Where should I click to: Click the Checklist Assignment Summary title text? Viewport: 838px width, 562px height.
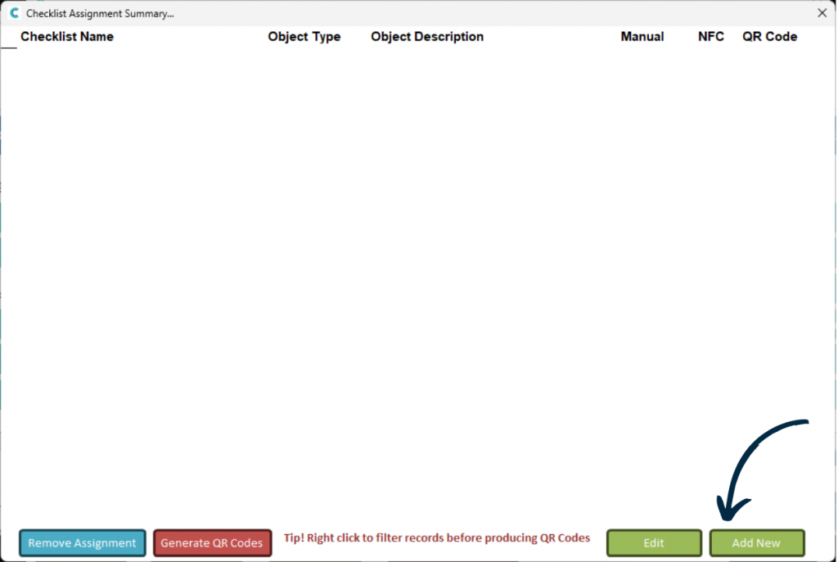click(x=100, y=14)
